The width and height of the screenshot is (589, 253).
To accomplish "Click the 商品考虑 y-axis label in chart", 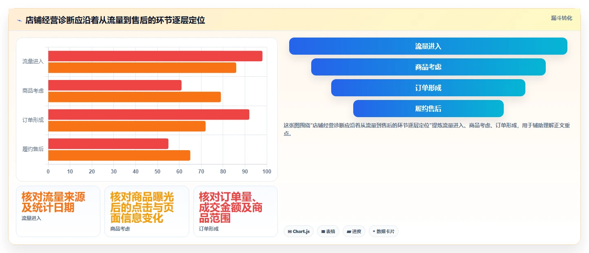I will click(33, 91).
